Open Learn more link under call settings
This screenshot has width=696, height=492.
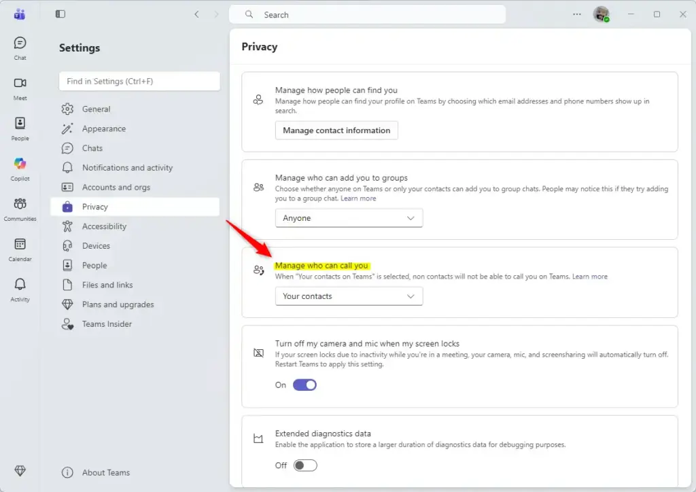(589, 277)
